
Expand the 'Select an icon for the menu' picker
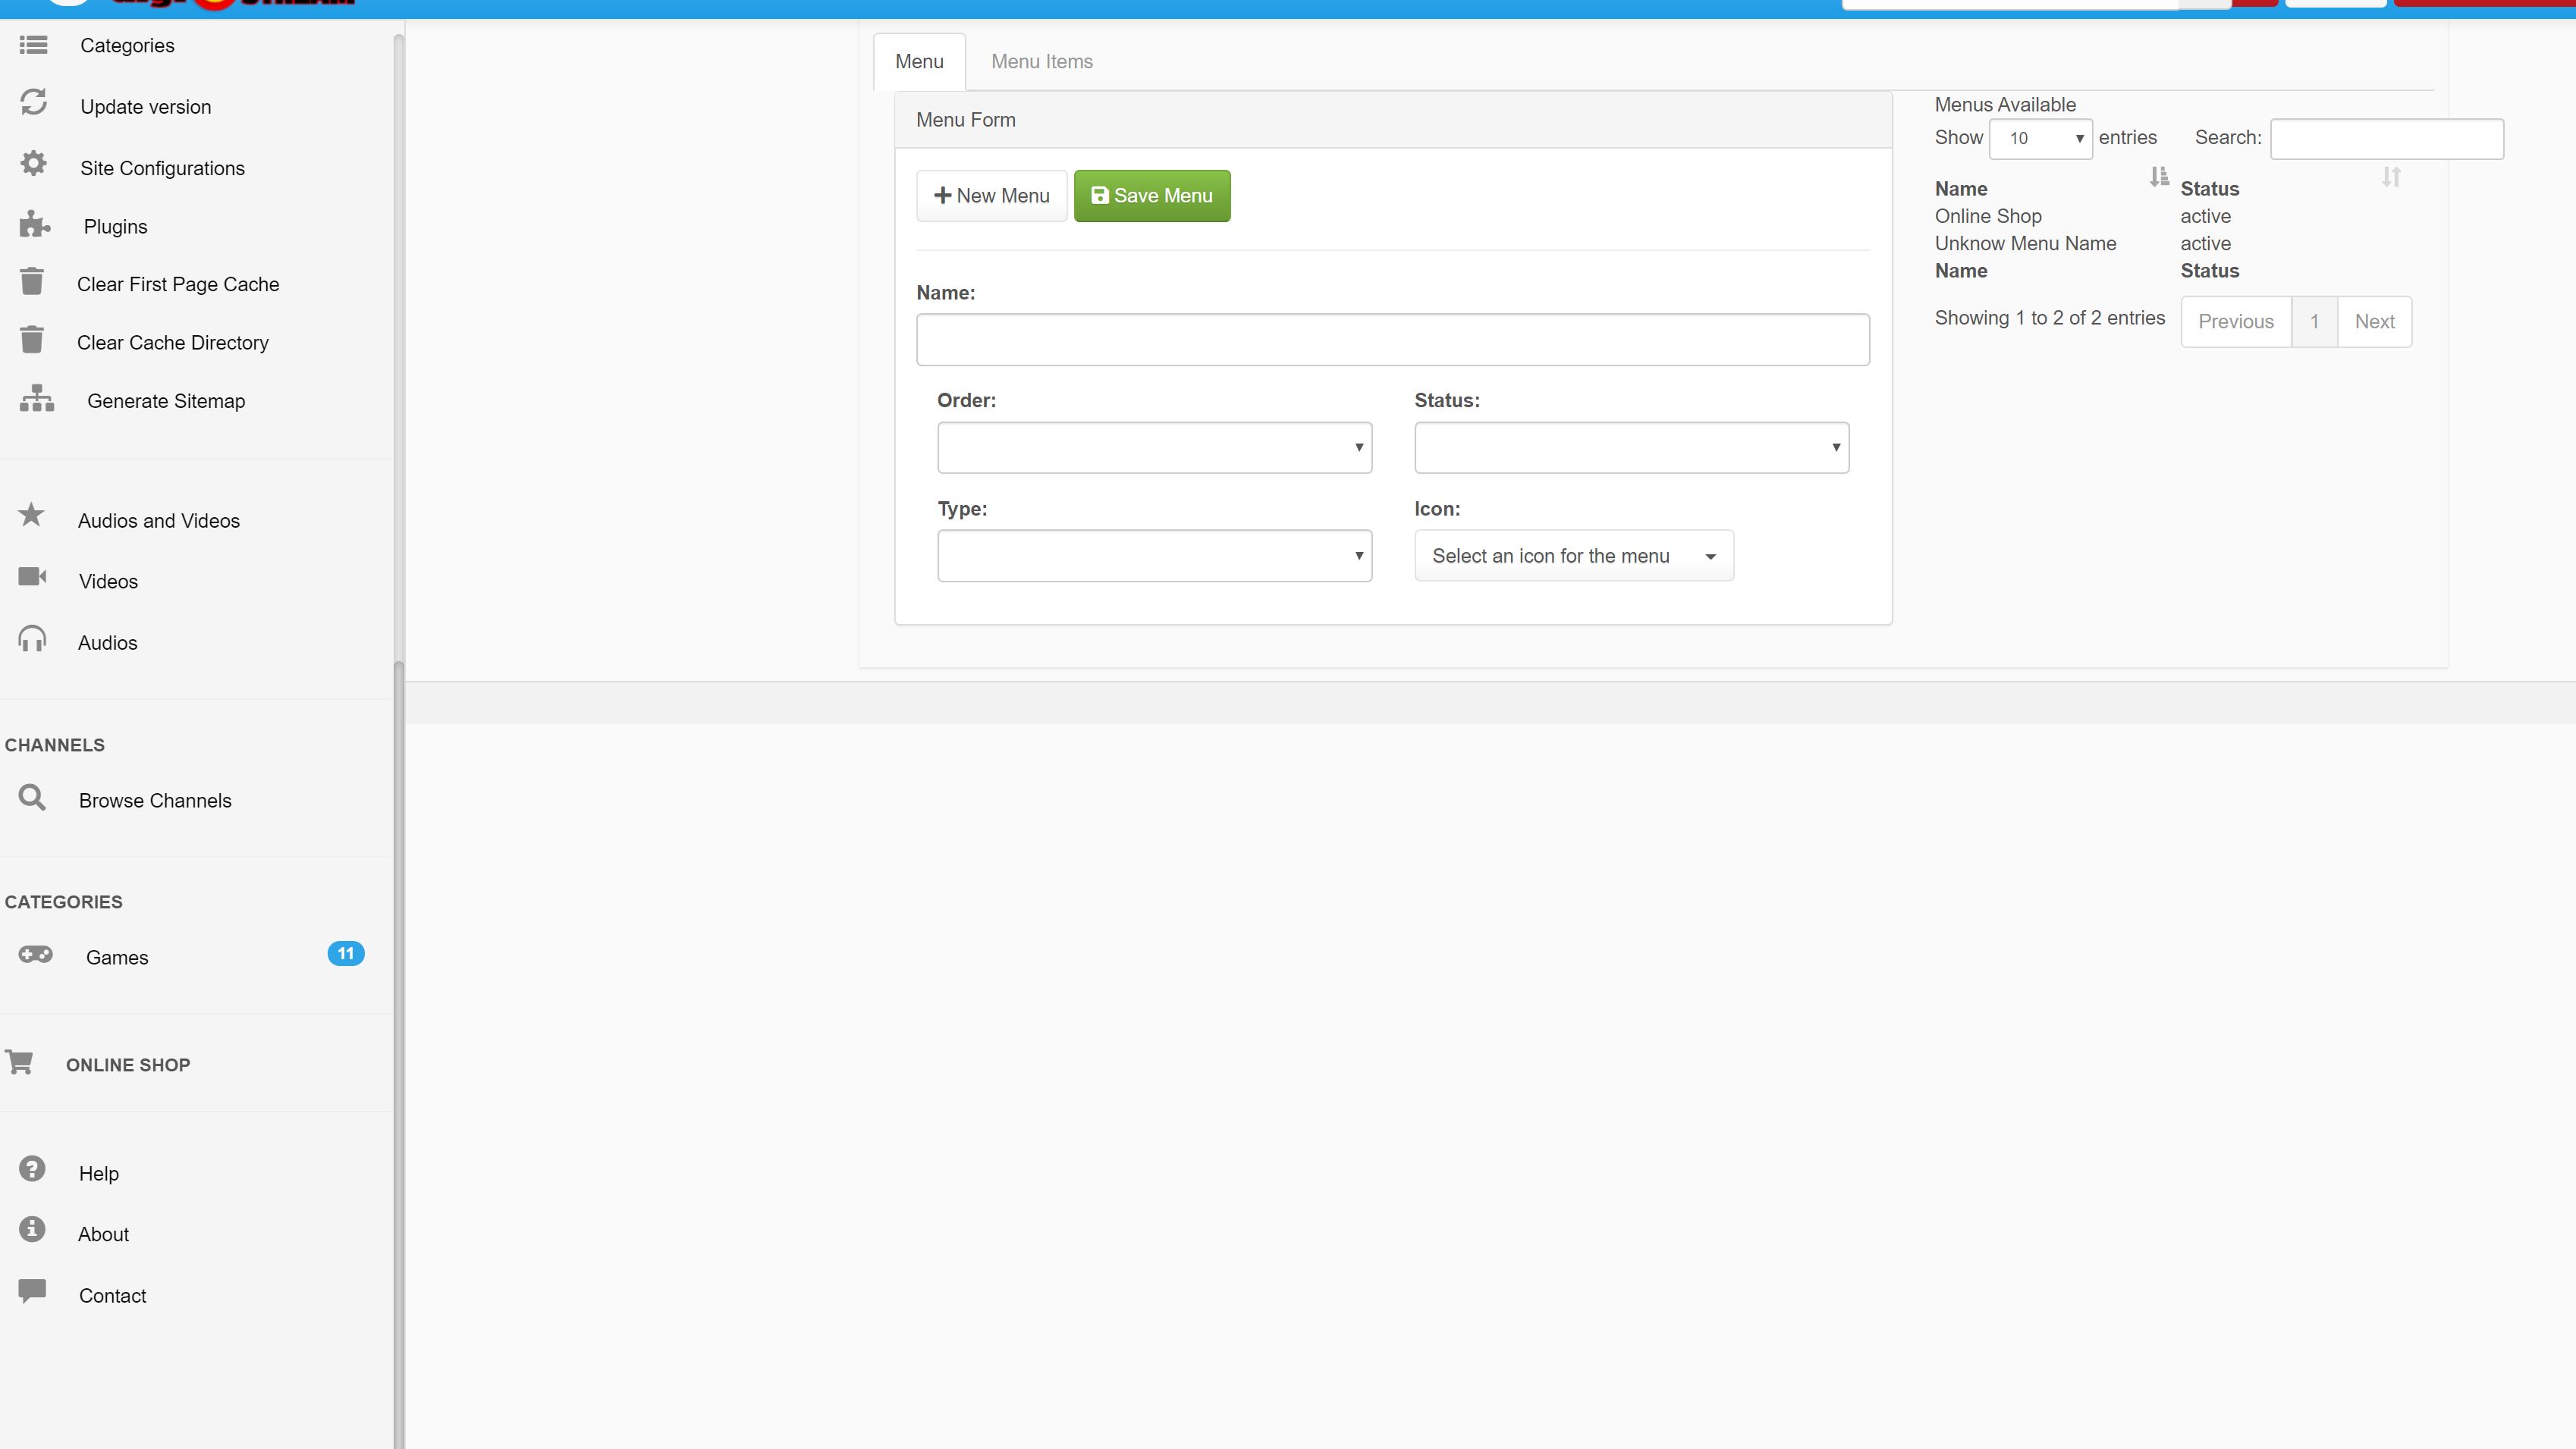click(1573, 556)
